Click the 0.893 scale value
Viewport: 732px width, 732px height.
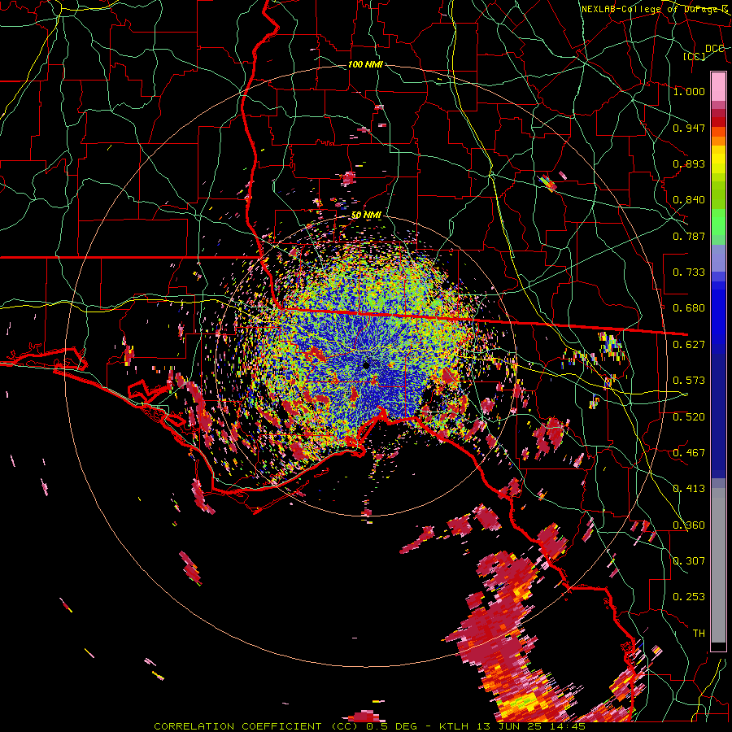[689, 163]
